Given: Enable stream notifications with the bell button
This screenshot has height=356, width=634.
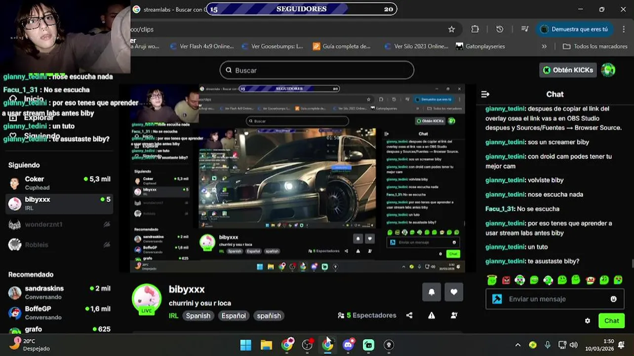Looking at the screenshot, I should [x=432, y=292].
